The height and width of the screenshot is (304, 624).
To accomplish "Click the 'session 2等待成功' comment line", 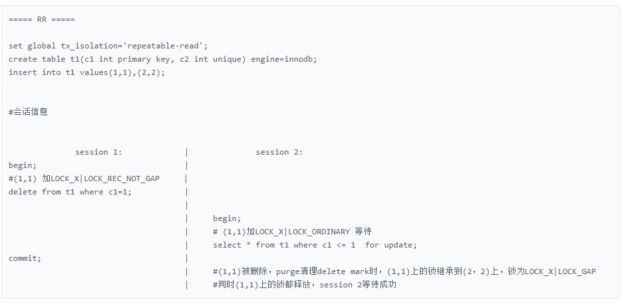I will [x=305, y=285].
